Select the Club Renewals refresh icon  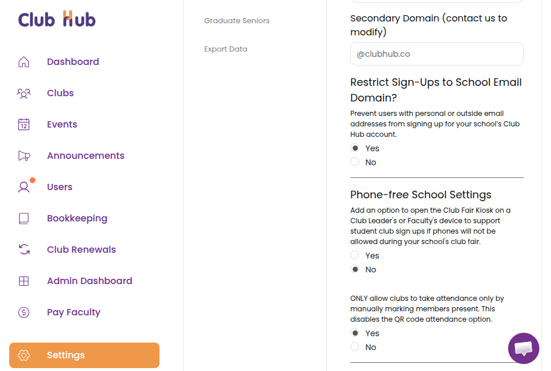point(23,249)
